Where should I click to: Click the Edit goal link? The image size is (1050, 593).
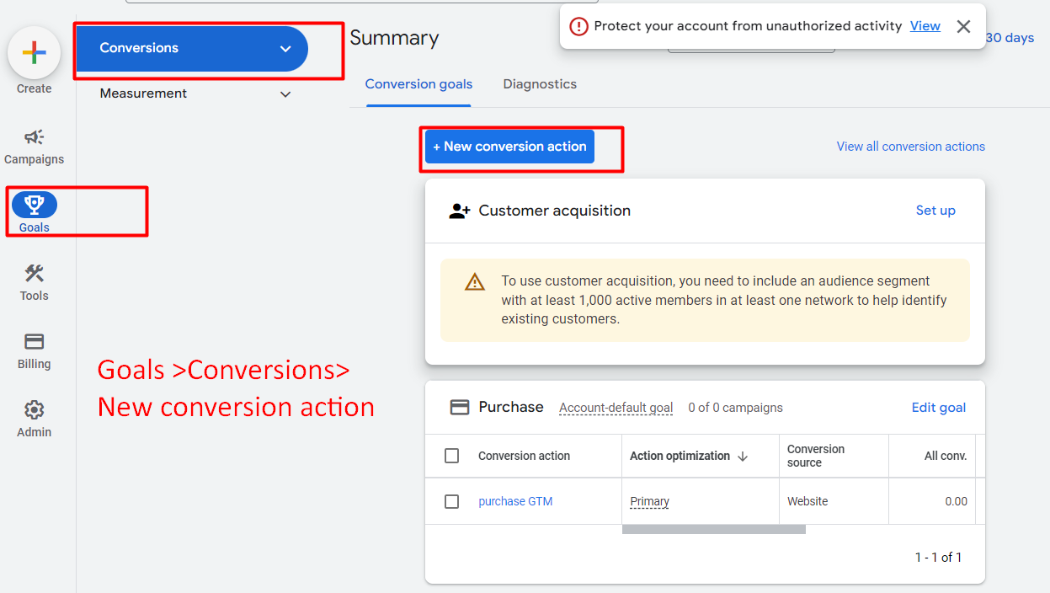tap(938, 408)
